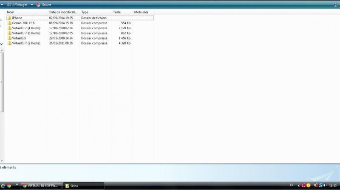Click the navigation pane scroll up arrow
The image size is (340, 190).
[2, 50]
